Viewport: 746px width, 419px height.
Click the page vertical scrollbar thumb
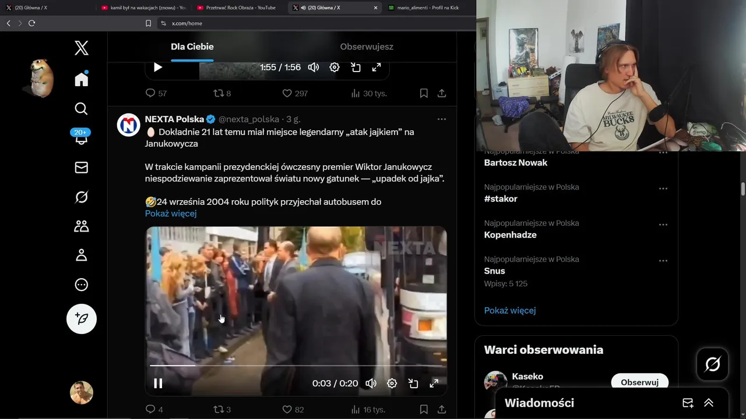[x=743, y=189]
